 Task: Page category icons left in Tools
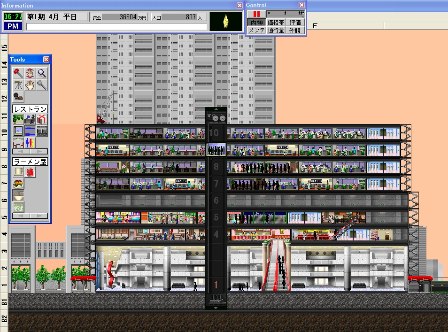(x=21, y=151)
